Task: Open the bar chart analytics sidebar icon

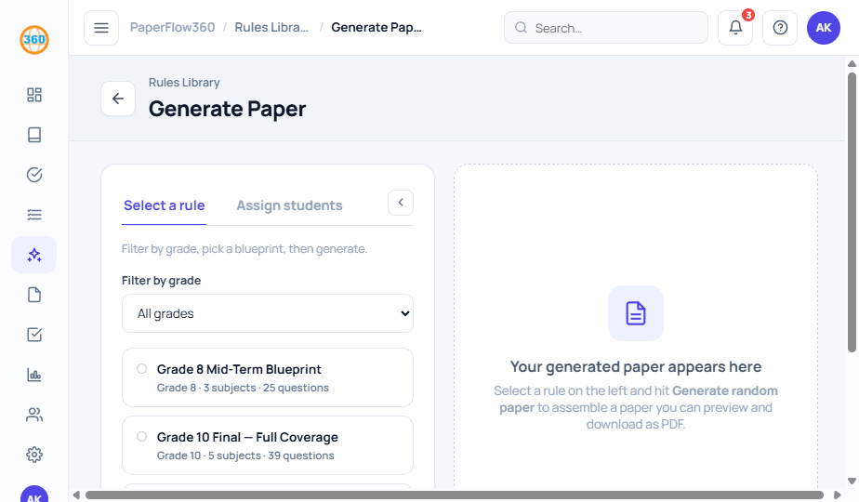Action: coord(34,375)
